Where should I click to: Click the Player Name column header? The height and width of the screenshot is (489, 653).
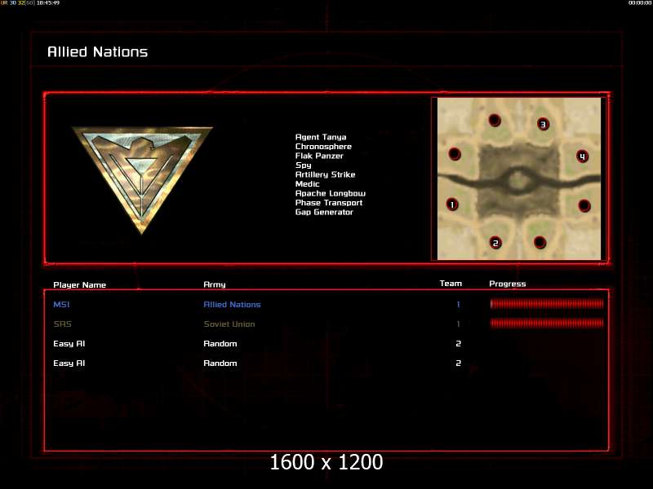coord(79,284)
